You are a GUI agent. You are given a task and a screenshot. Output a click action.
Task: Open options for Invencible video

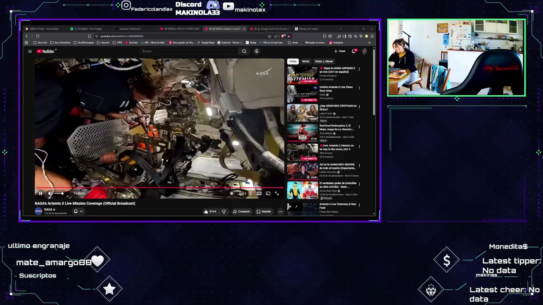[x=359, y=185]
